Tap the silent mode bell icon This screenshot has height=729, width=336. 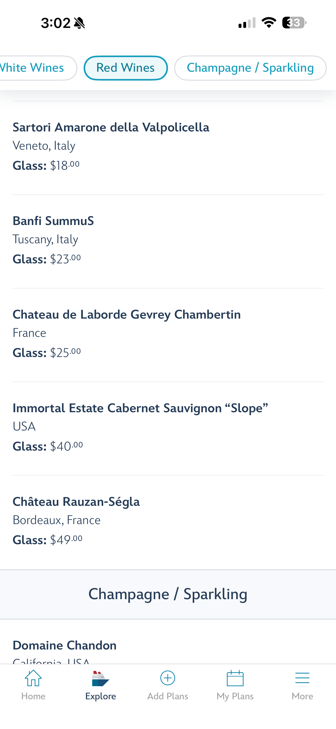[x=79, y=23]
